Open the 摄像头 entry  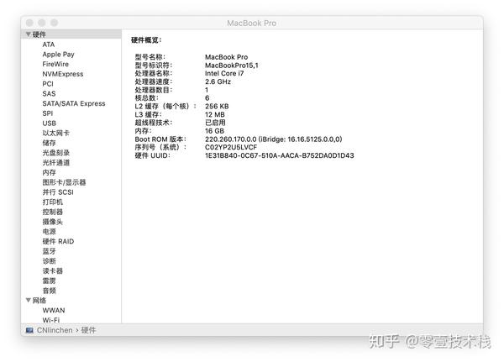click(x=53, y=222)
